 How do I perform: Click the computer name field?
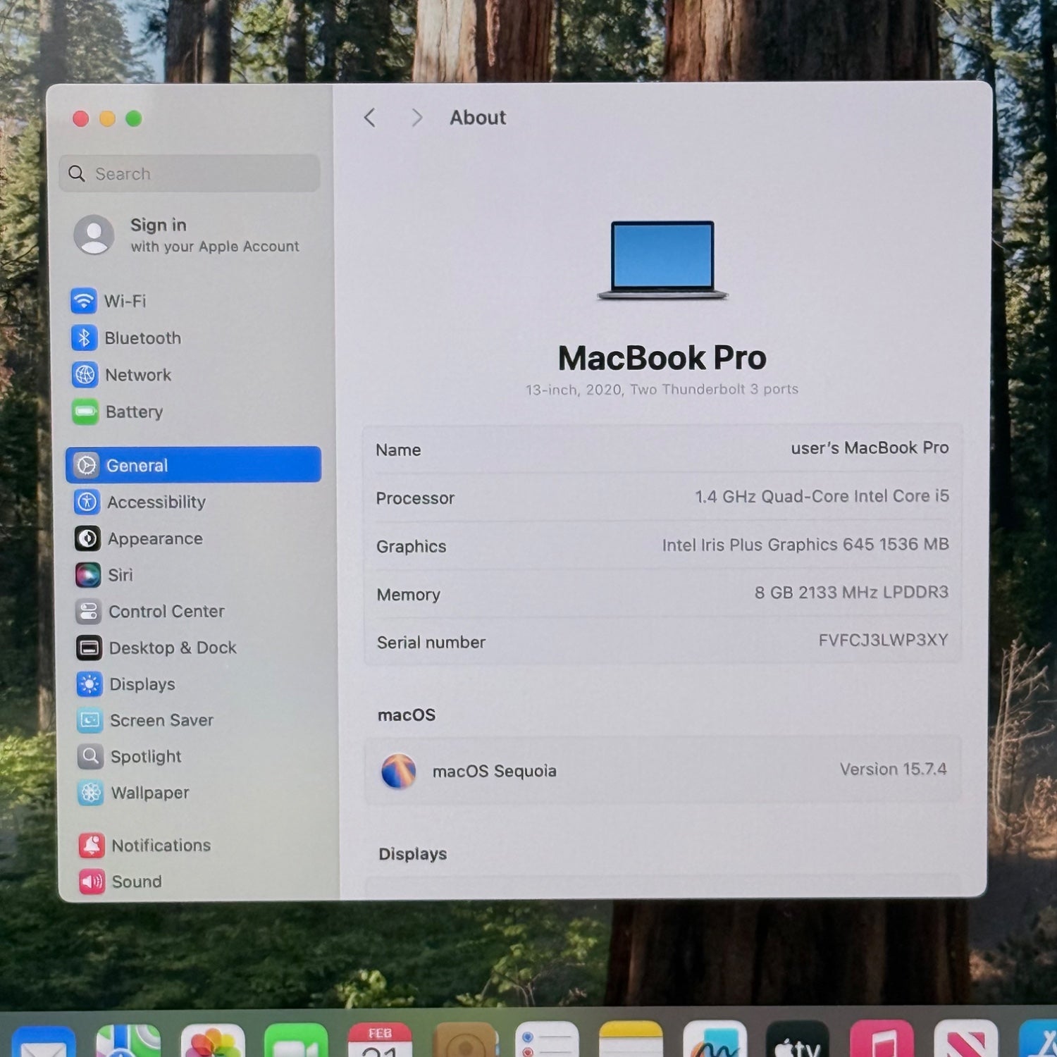(x=869, y=448)
